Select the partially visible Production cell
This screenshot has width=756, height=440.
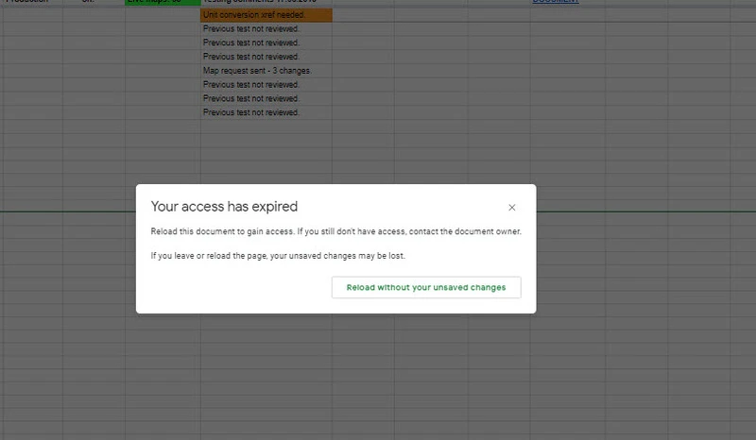[28, 3]
